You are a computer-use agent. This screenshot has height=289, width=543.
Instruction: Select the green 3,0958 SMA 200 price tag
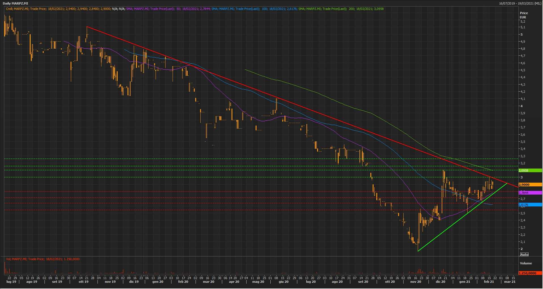point(530,171)
